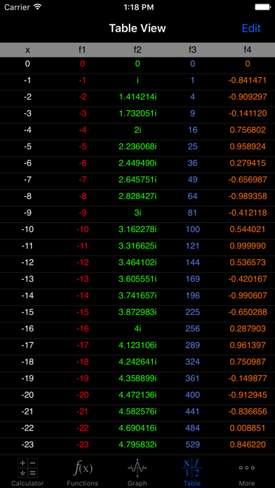The image size is (275, 488).
Task: Tap the f4 value -0.912945
Action: pyautogui.click(x=247, y=395)
